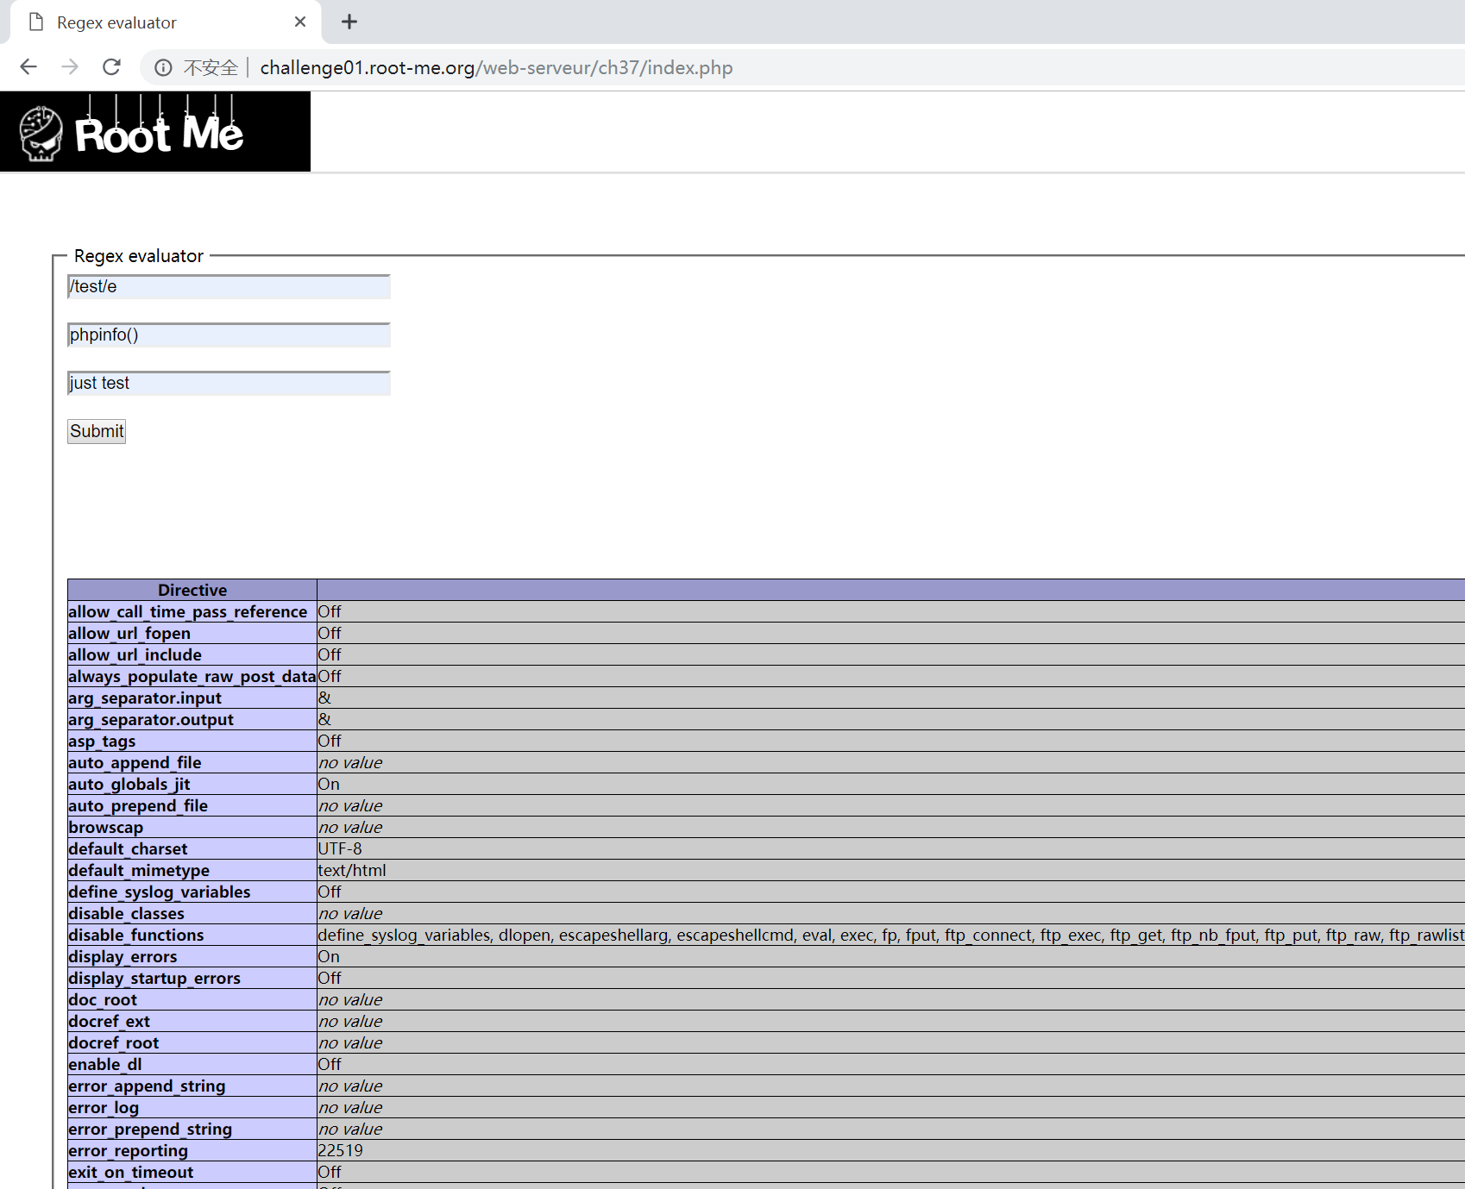The height and width of the screenshot is (1189, 1465).
Task: Click the auto_append_file directive
Action: click(135, 762)
